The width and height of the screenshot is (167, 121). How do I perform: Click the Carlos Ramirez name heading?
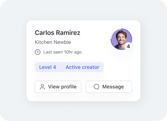click(x=58, y=33)
